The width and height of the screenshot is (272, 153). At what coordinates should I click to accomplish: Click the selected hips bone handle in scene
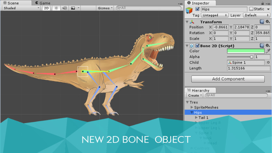82,71
